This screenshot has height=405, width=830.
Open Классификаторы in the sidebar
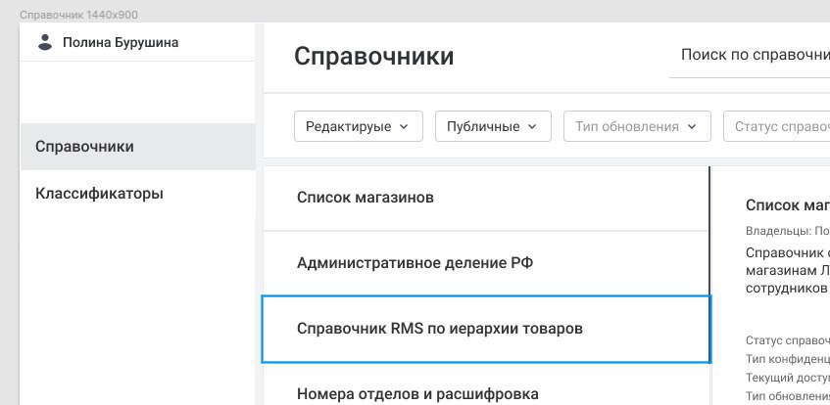click(x=137, y=193)
